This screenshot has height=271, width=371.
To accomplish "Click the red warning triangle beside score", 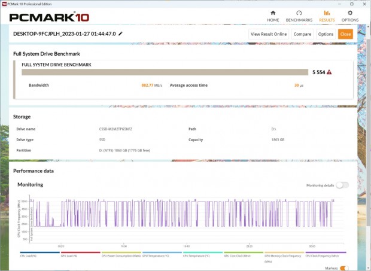I will [x=329, y=72].
